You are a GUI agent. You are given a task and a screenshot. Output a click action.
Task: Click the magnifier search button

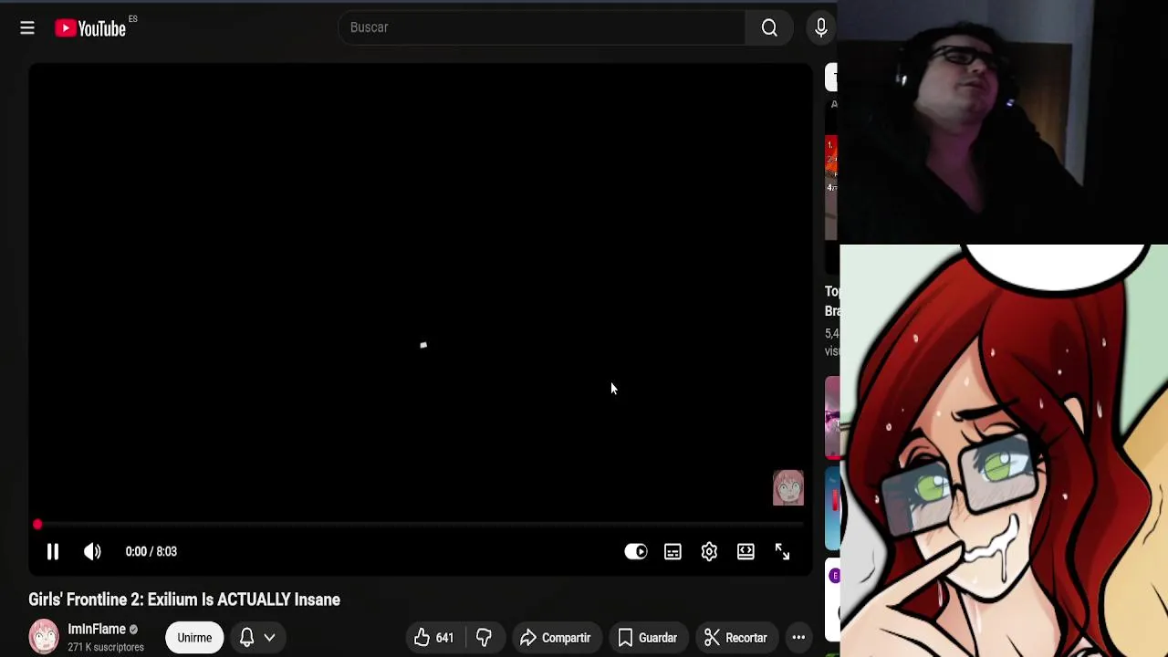[769, 27]
